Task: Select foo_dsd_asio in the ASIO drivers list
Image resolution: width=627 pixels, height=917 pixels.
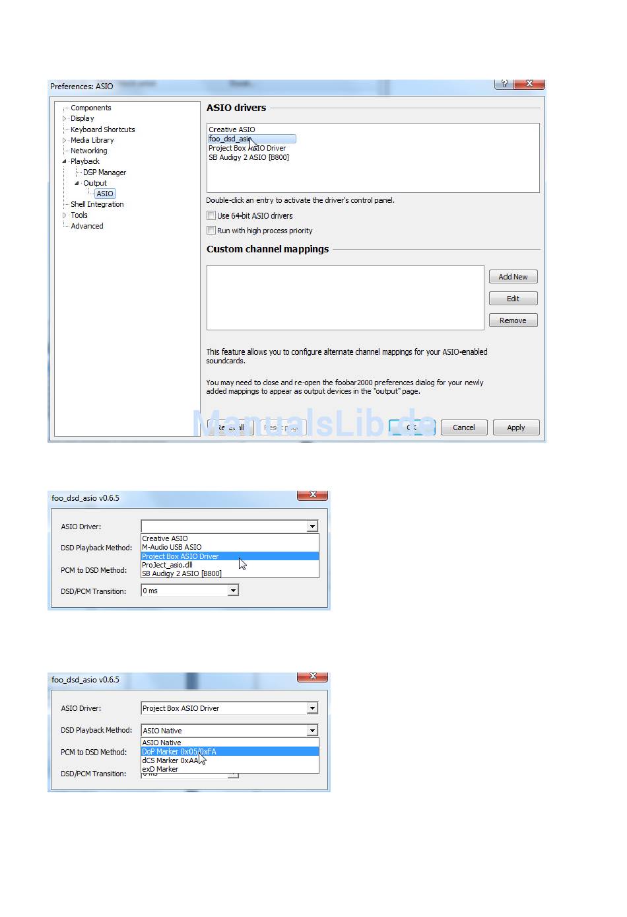Action: tap(252, 139)
